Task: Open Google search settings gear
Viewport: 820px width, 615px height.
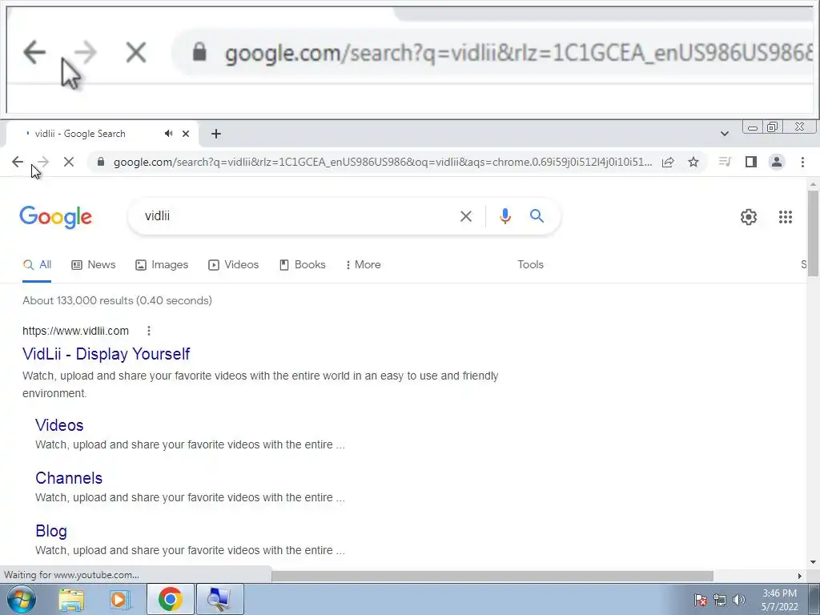Action: pos(749,216)
